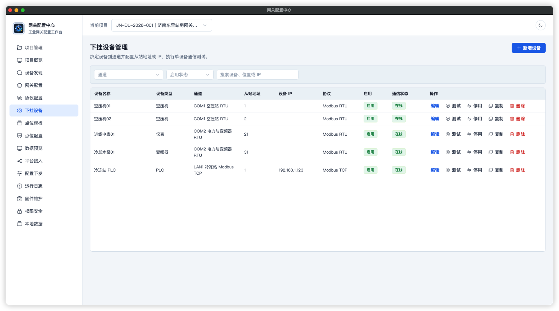559x311 pixels.
Task: Click the 运行日志 icon
Action: click(20, 186)
